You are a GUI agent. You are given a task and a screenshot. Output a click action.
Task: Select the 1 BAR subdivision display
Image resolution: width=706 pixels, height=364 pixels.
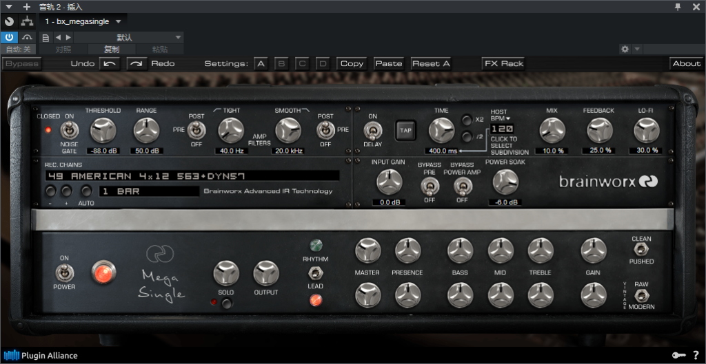(x=150, y=191)
